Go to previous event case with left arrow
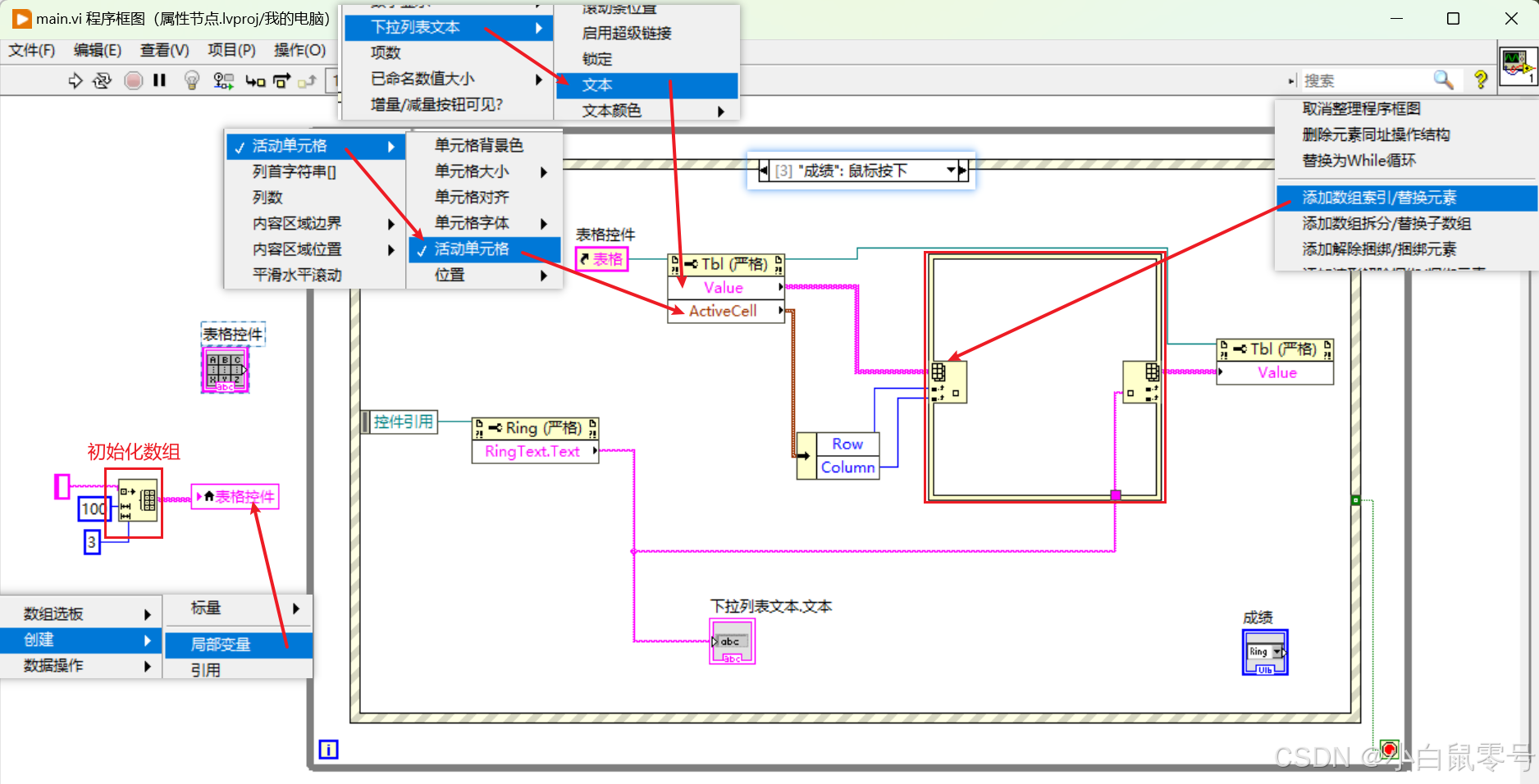 click(x=764, y=171)
